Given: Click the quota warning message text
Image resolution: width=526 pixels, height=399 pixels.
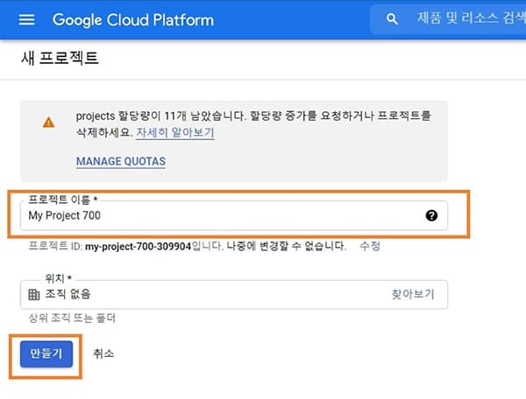Looking at the screenshot, I should [253, 124].
